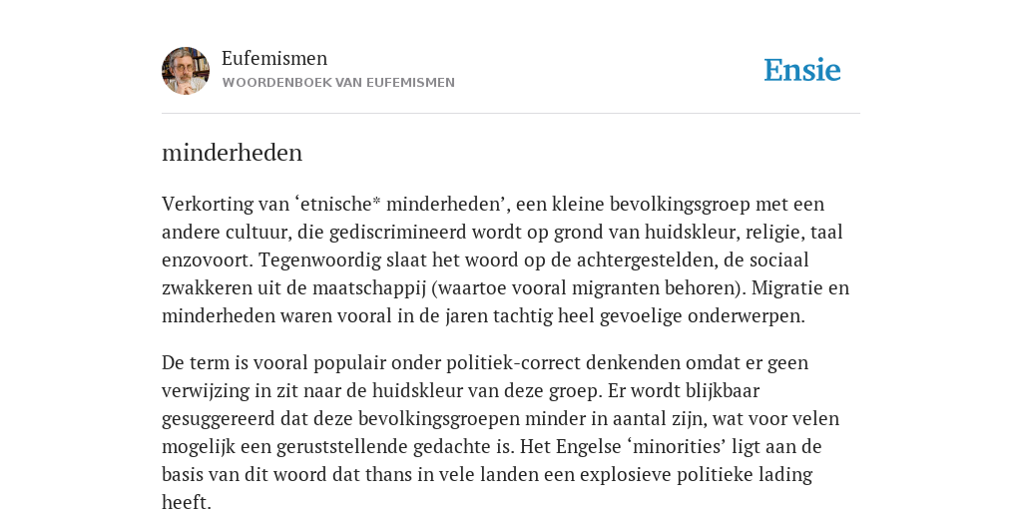Click the phrase 'explosieve politieke lading'

[696, 474]
